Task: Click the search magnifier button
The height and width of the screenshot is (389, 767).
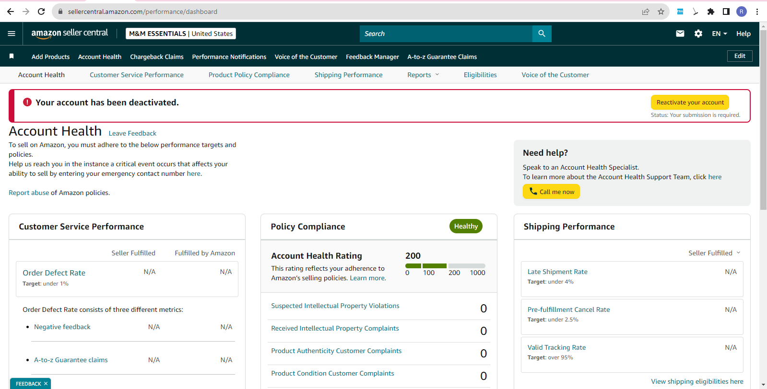Action: pos(542,34)
